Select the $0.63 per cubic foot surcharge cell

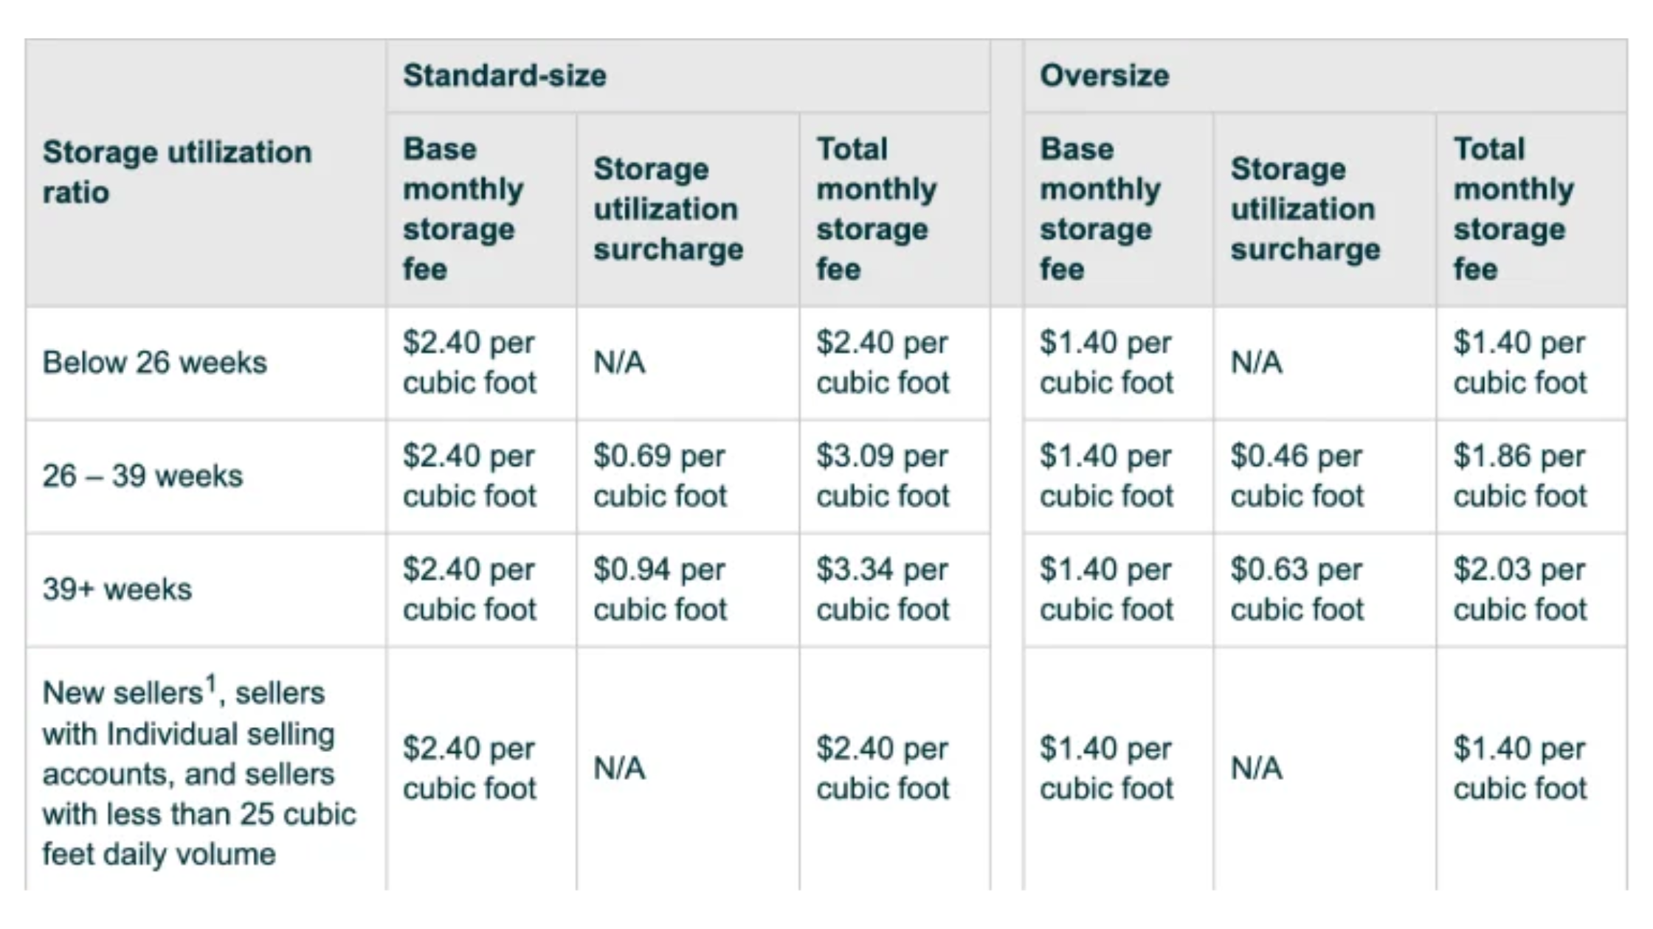click(x=1297, y=590)
